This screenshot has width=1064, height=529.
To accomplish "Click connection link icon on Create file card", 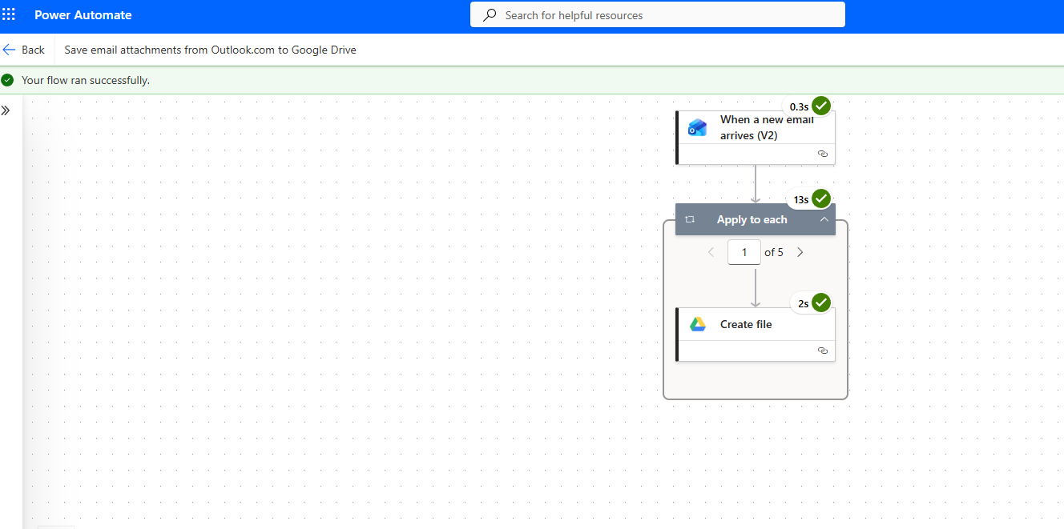I will (x=822, y=351).
